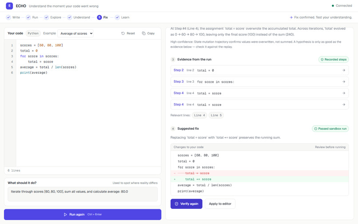The height and width of the screenshot is (224, 358).
Task: Click the What should it do text field
Action: pyautogui.click(x=83, y=194)
